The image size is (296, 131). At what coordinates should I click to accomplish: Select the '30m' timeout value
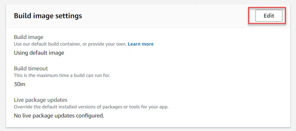pos(20,84)
